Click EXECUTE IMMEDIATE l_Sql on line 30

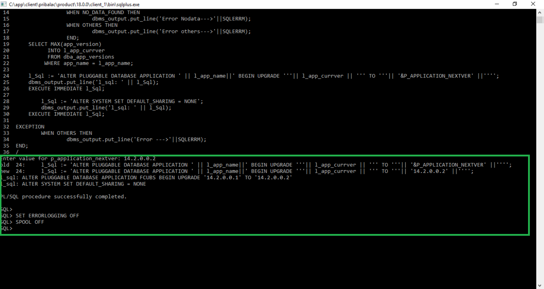pos(66,114)
